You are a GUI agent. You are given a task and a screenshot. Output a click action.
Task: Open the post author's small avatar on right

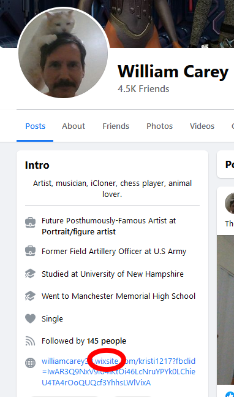point(230,203)
